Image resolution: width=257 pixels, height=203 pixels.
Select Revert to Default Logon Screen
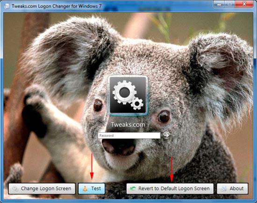[170, 189]
